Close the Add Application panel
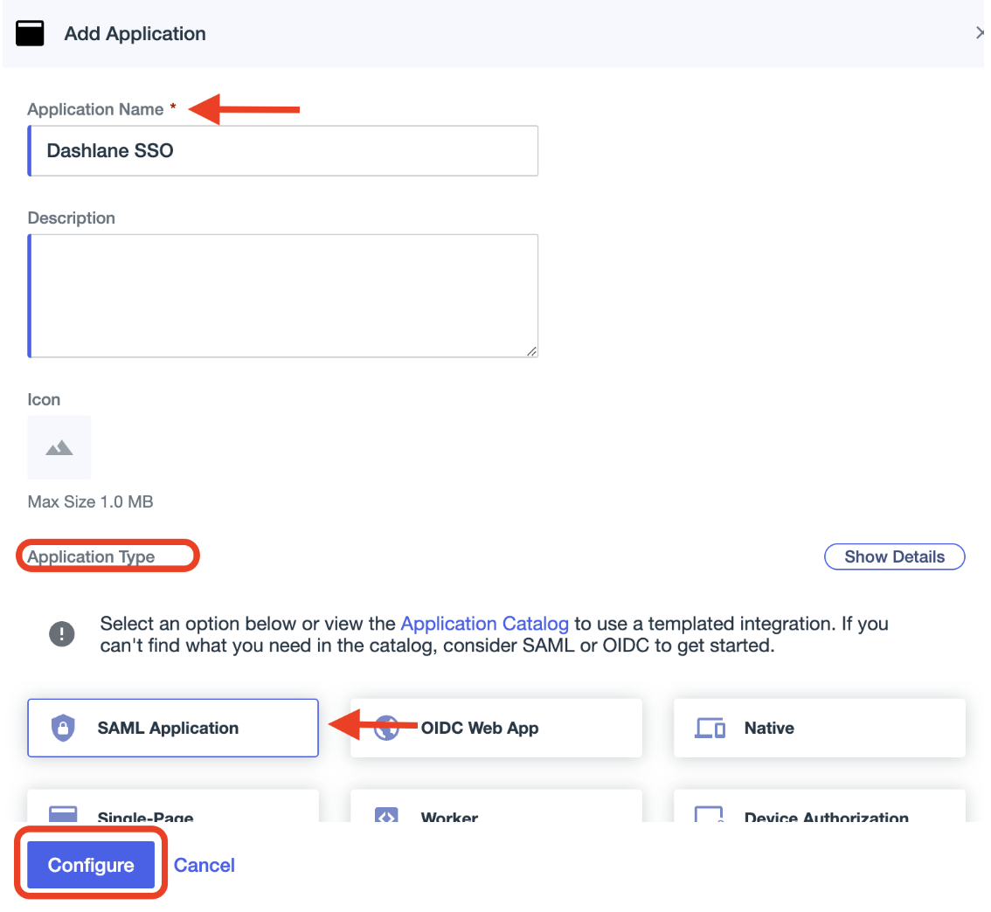991x912 pixels. [x=980, y=33]
